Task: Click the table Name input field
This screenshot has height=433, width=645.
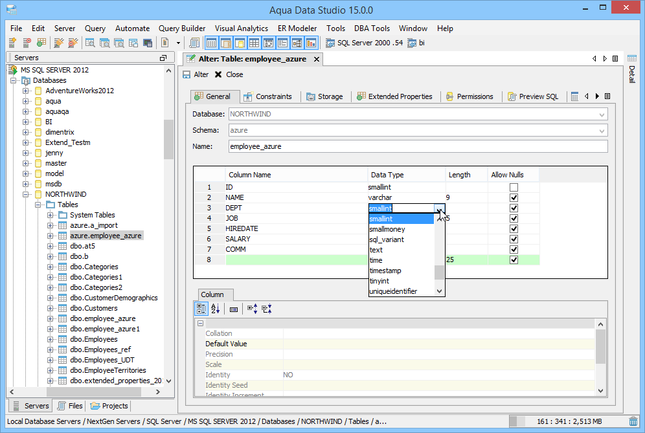Action: pyautogui.click(x=418, y=146)
